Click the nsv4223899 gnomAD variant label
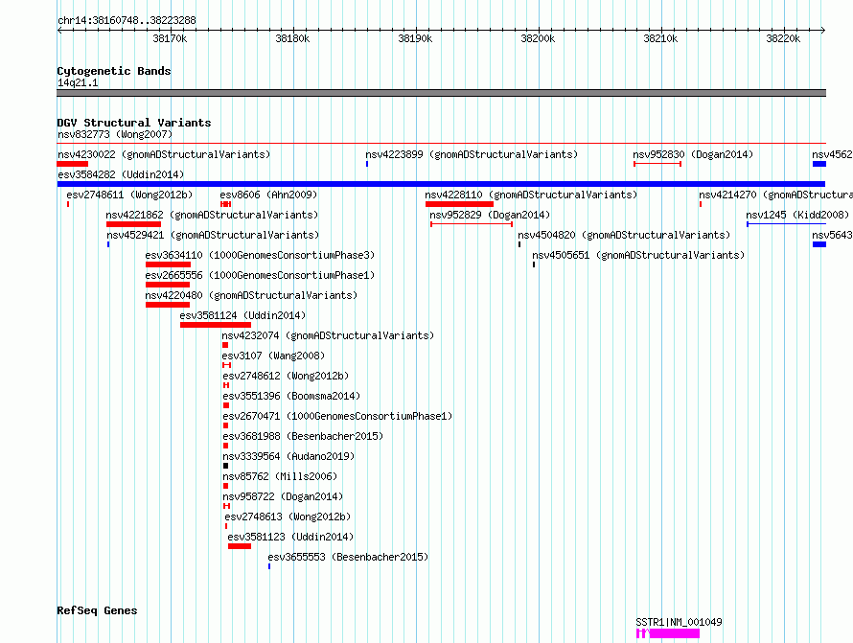Screen dimensions: 853x643 point(472,154)
